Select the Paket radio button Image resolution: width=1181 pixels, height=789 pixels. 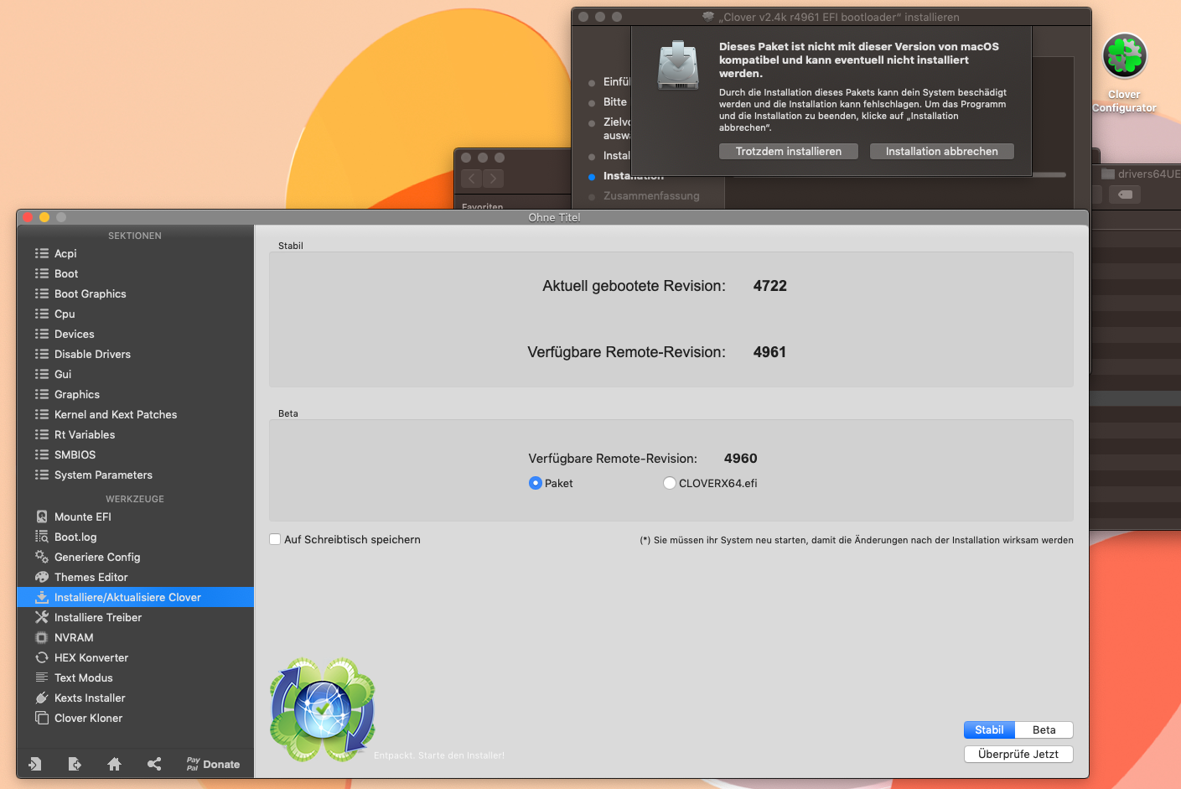coord(536,483)
